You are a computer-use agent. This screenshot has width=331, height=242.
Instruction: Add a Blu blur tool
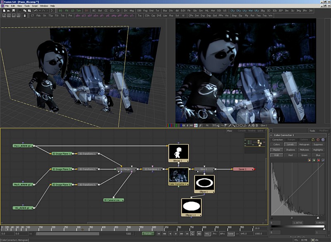pyautogui.click(x=165, y=11)
